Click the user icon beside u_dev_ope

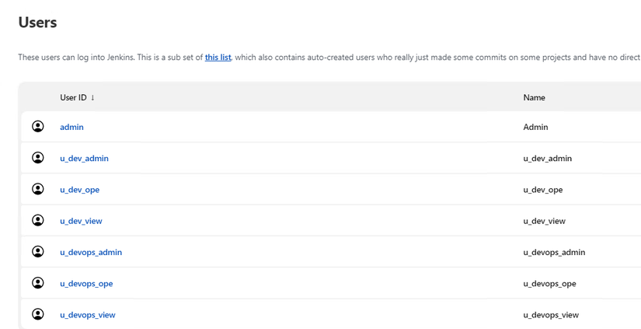click(38, 189)
